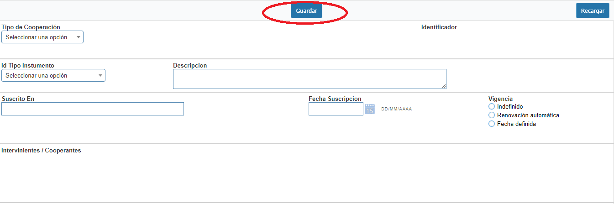Viewport: 614px width, 204px height.
Task: Select the Fecha definida radio option
Action: point(492,124)
